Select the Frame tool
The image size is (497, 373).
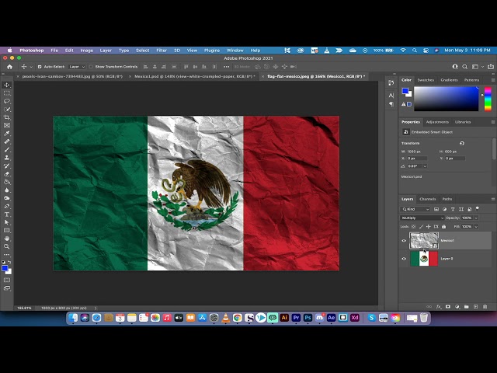[7, 125]
